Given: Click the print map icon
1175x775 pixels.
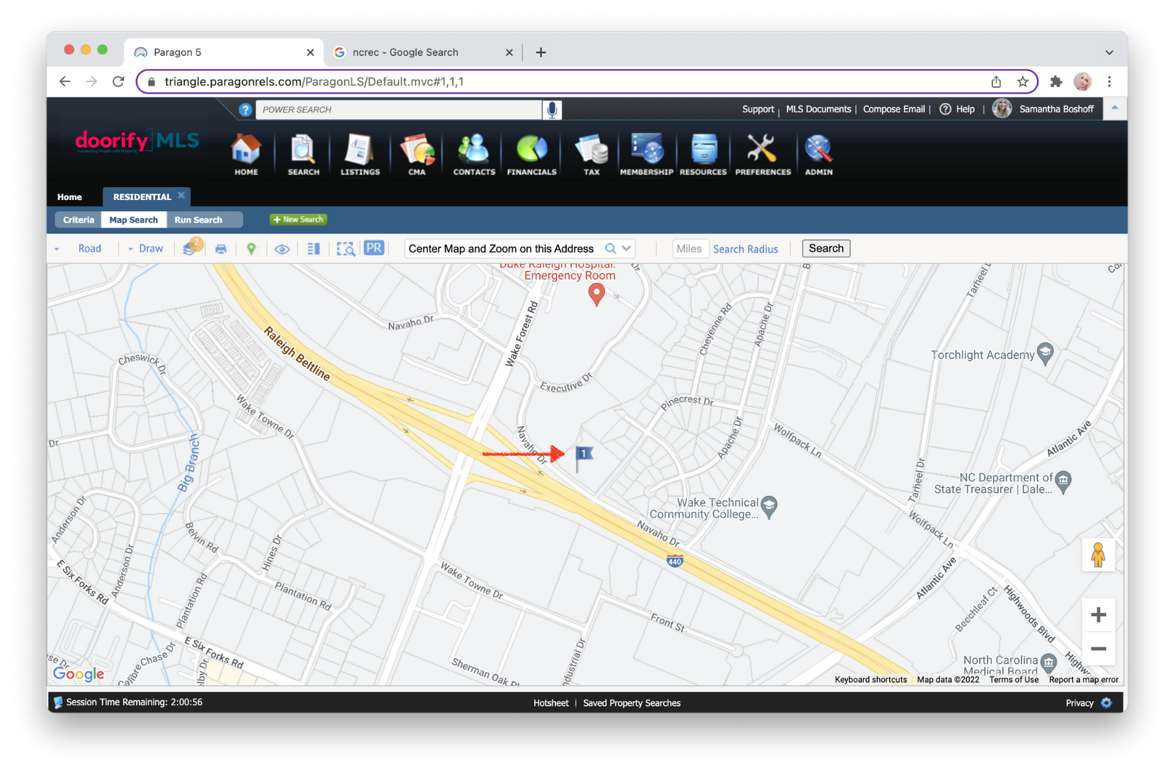Looking at the screenshot, I should (221, 249).
